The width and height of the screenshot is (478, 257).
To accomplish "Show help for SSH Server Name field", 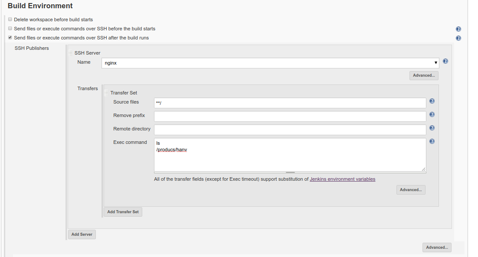I will 445,62.
